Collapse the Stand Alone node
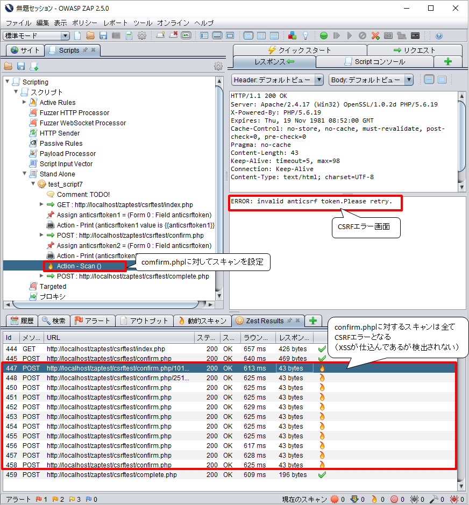Screen dimensions: 469x505 tap(25, 174)
